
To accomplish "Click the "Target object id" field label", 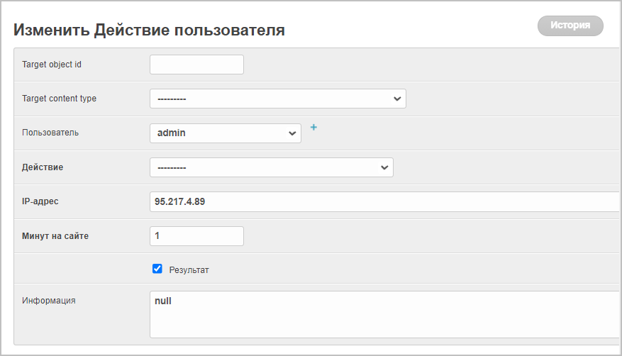I will pos(52,65).
